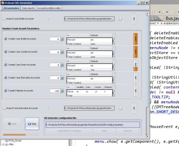The image size is (179, 146).
Task: Click enableActions breadcrumb in Eclipse editor
Action: [x=171, y=23]
